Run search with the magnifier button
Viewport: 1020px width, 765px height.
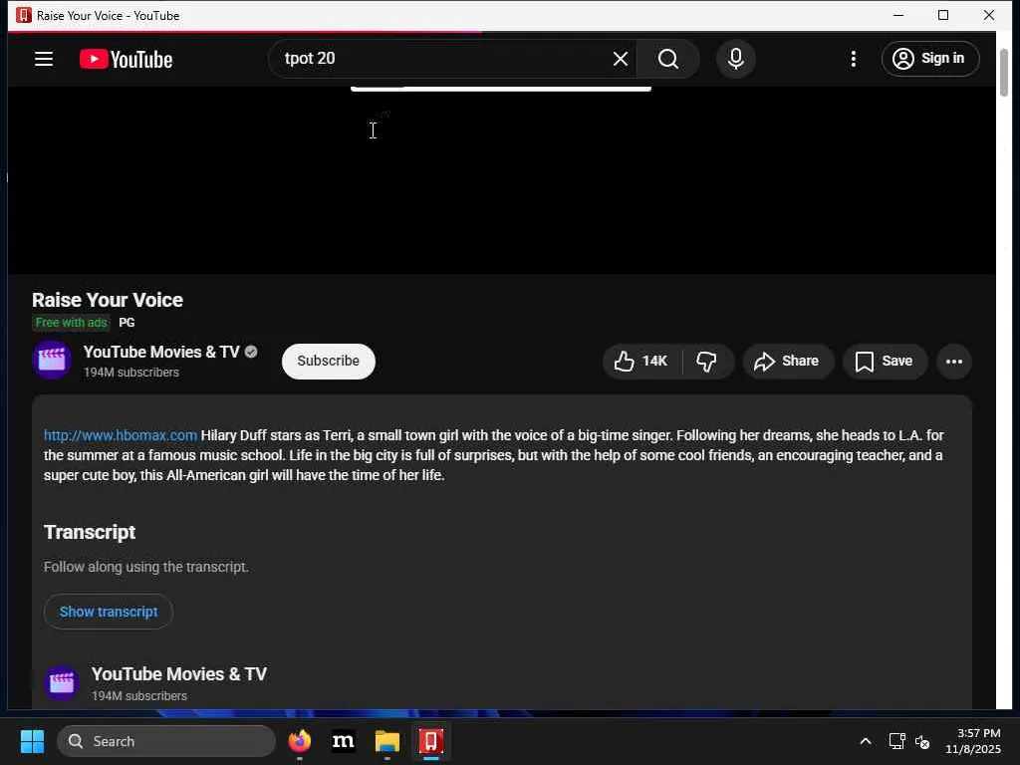(668, 59)
